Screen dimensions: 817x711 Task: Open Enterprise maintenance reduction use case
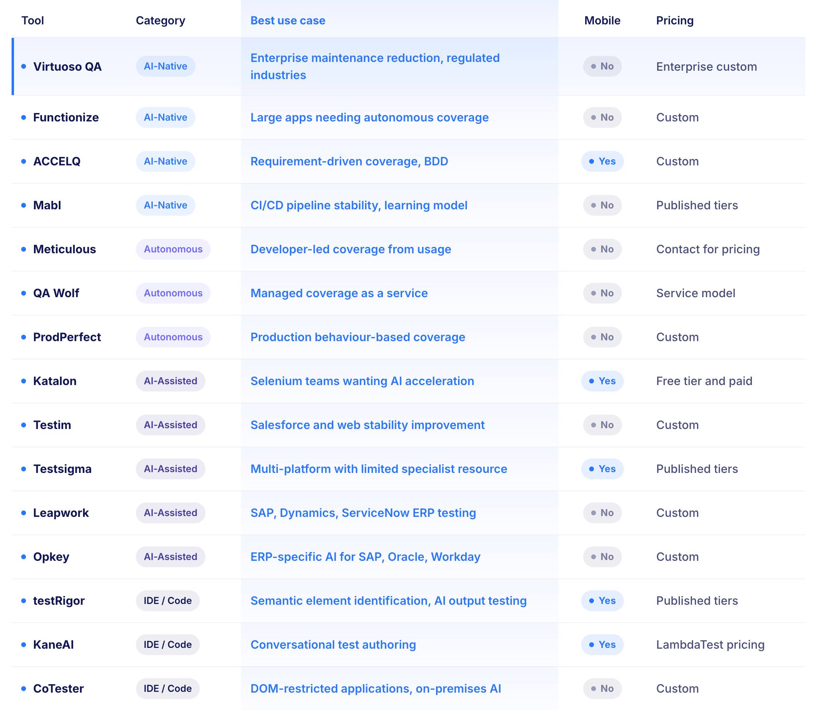tap(375, 66)
